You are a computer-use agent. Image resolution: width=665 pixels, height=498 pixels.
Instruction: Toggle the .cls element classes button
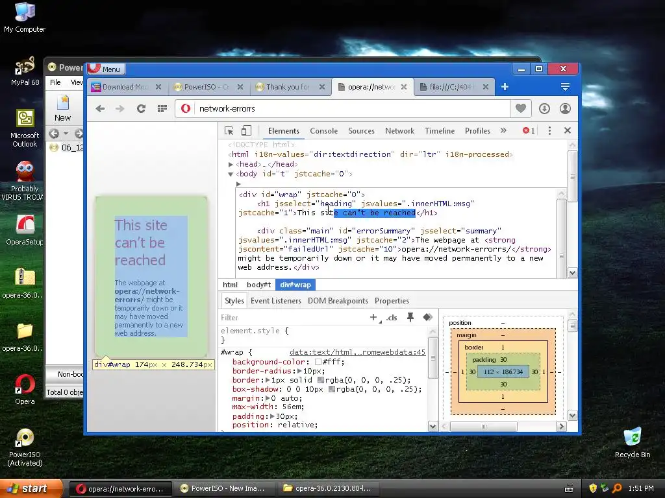[392, 318]
